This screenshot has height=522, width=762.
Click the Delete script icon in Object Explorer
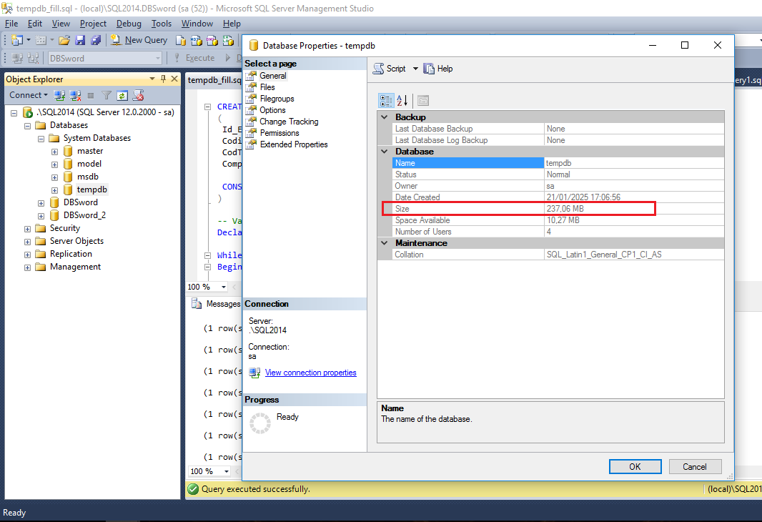click(138, 95)
